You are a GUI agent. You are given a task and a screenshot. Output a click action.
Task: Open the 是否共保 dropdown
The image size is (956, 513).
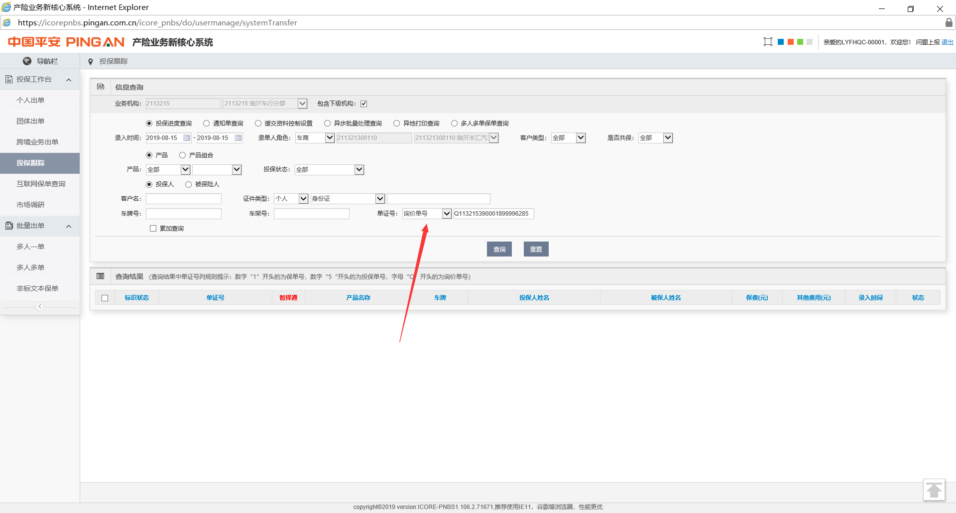coord(656,138)
